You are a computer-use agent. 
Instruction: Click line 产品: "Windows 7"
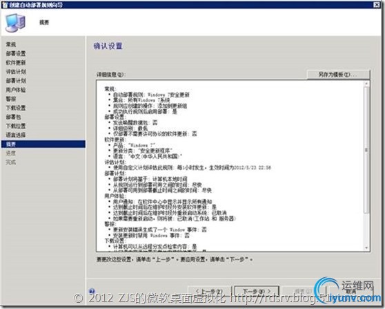pos(134,145)
